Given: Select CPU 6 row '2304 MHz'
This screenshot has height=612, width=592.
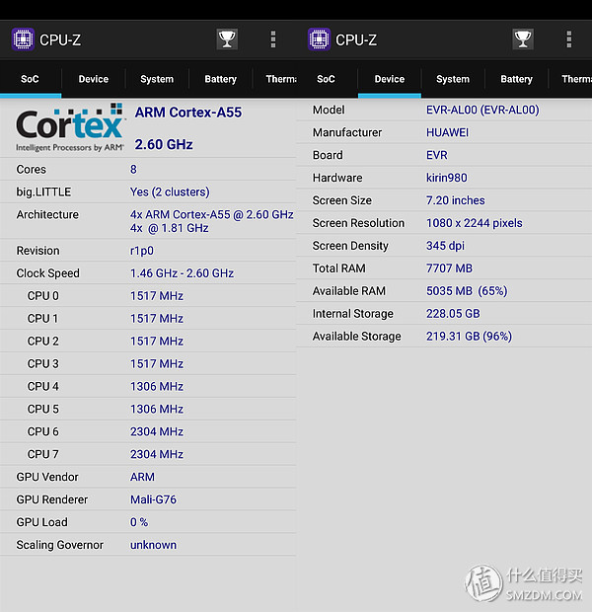Looking at the screenshot, I should 157,431.
